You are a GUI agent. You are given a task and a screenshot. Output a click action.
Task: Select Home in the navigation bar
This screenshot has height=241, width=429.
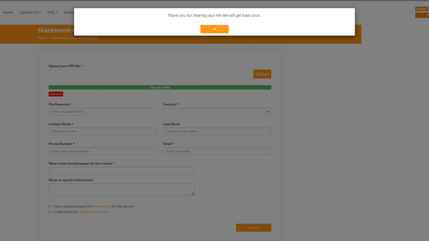point(8,12)
